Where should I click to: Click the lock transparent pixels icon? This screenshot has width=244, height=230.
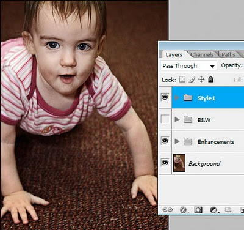pyautogui.click(x=182, y=80)
